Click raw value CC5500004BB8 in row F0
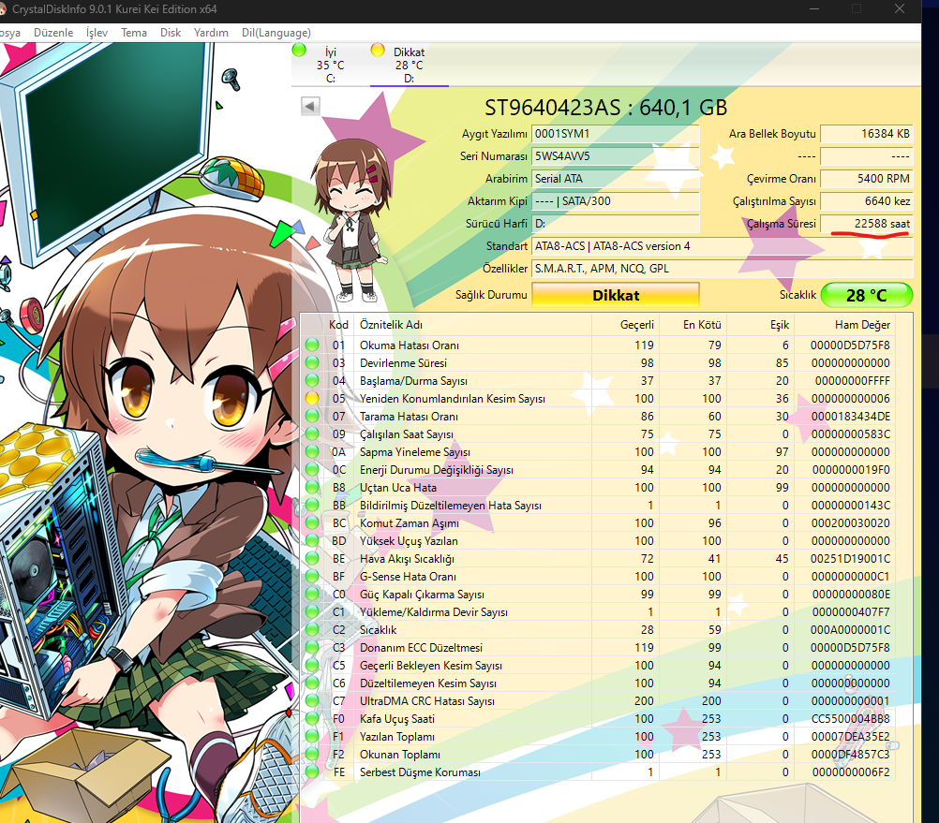Viewport: 939px width, 823px height. pyautogui.click(x=850, y=719)
